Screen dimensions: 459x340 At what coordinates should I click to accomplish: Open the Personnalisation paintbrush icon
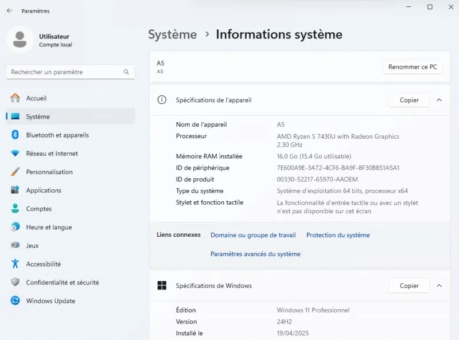15,172
